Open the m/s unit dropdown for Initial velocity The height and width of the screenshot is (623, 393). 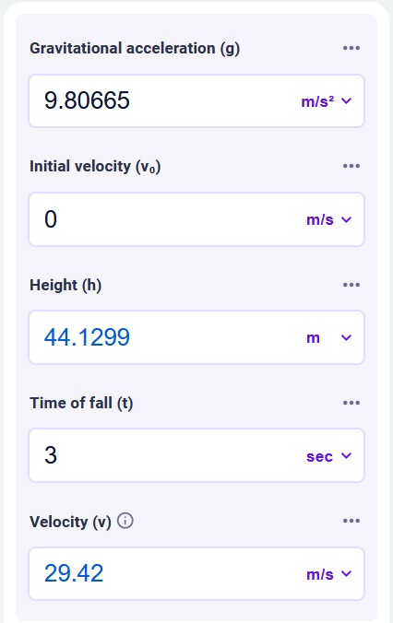329,219
